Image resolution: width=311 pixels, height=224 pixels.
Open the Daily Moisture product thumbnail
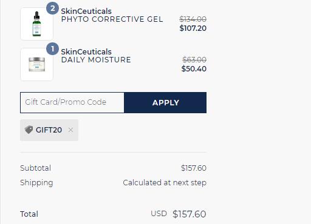(x=36, y=65)
